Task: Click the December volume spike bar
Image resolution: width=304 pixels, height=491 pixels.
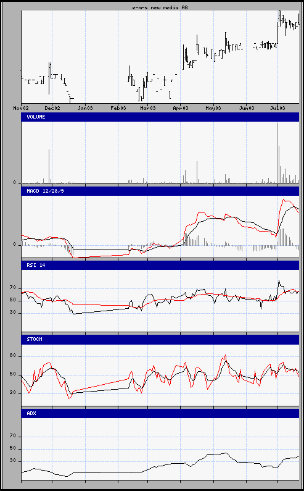Action: 49,166
